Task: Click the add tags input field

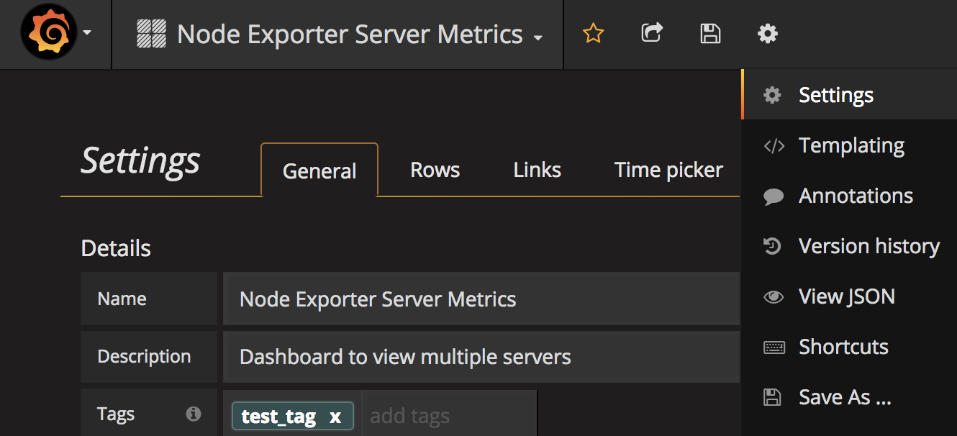Action: (449, 416)
